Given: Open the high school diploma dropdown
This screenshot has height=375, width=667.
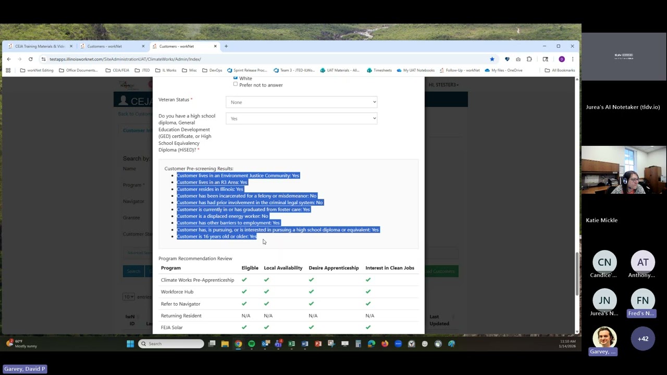Looking at the screenshot, I should pyautogui.click(x=301, y=119).
